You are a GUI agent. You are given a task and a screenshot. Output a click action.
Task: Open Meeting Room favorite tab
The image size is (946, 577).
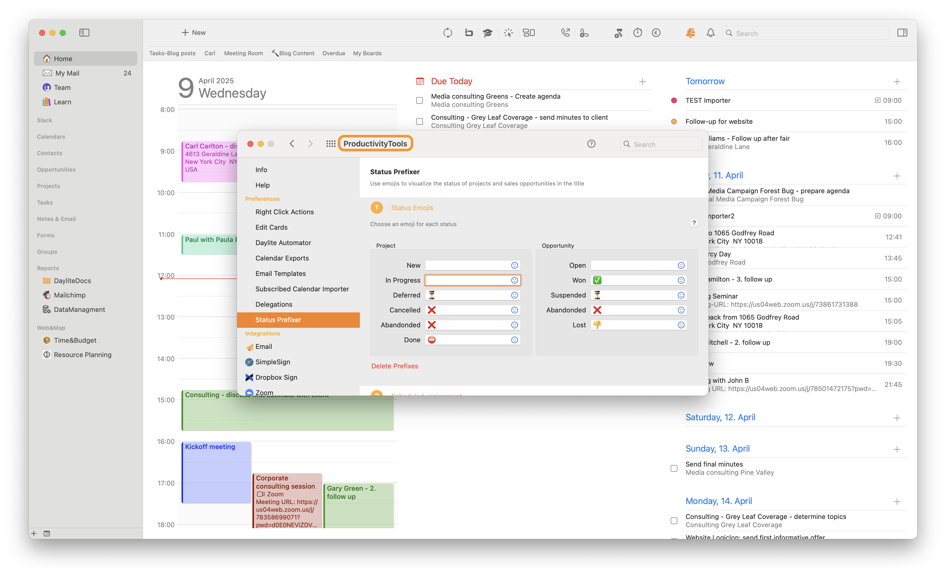pos(243,53)
